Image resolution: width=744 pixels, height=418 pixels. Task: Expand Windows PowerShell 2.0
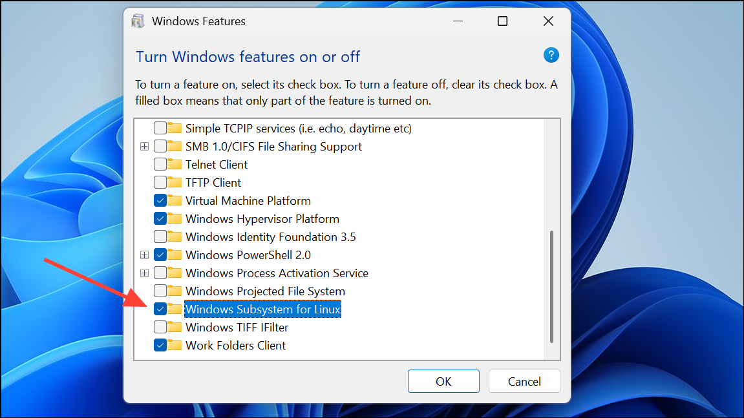click(x=144, y=255)
